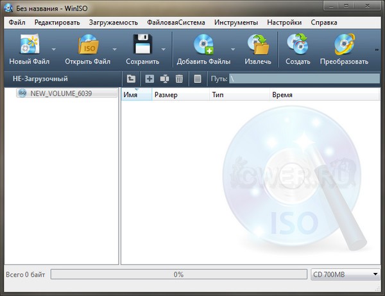Click the Извлечь extract icon
Image resolution: width=385 pixels, height=296 pixels.
click(258, 44)
